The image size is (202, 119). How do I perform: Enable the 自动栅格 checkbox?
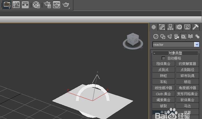pyautogui.click(x=163, y=58)
